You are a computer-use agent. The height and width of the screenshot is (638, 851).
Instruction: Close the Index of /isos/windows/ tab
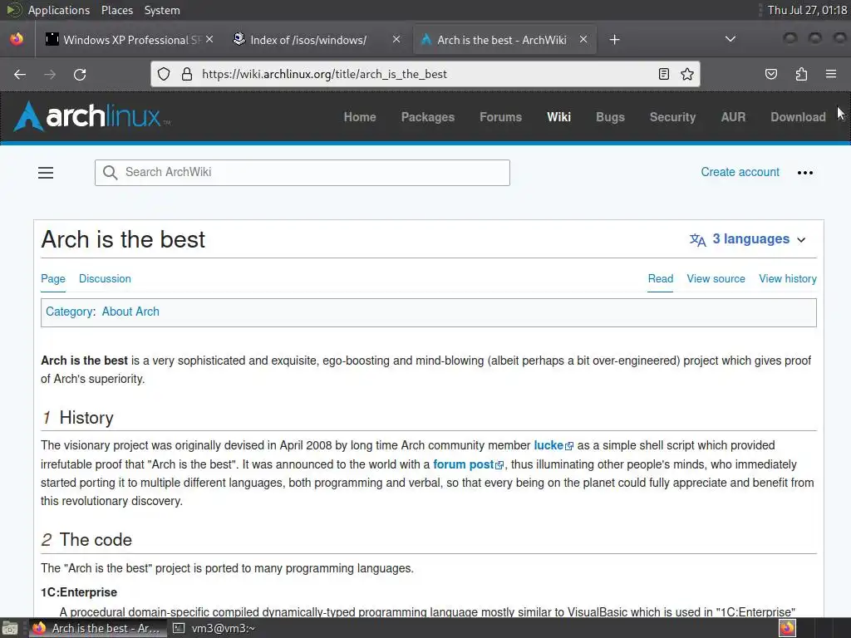click(396, 40)
